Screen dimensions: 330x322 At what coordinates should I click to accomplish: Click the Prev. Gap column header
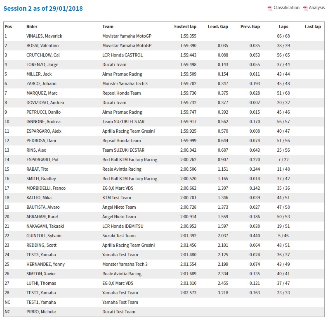[250, 26]
